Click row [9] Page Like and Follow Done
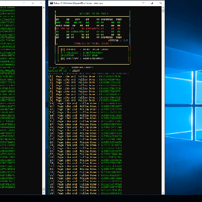The height and width of the screenshot is (202, 202). (85, 100)
